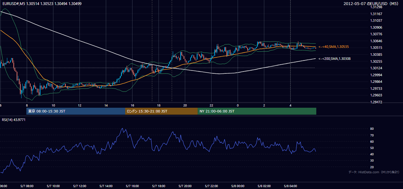
Task: Click the 5/7 22:00 time axis label
Action: click(x=211, y=186)
